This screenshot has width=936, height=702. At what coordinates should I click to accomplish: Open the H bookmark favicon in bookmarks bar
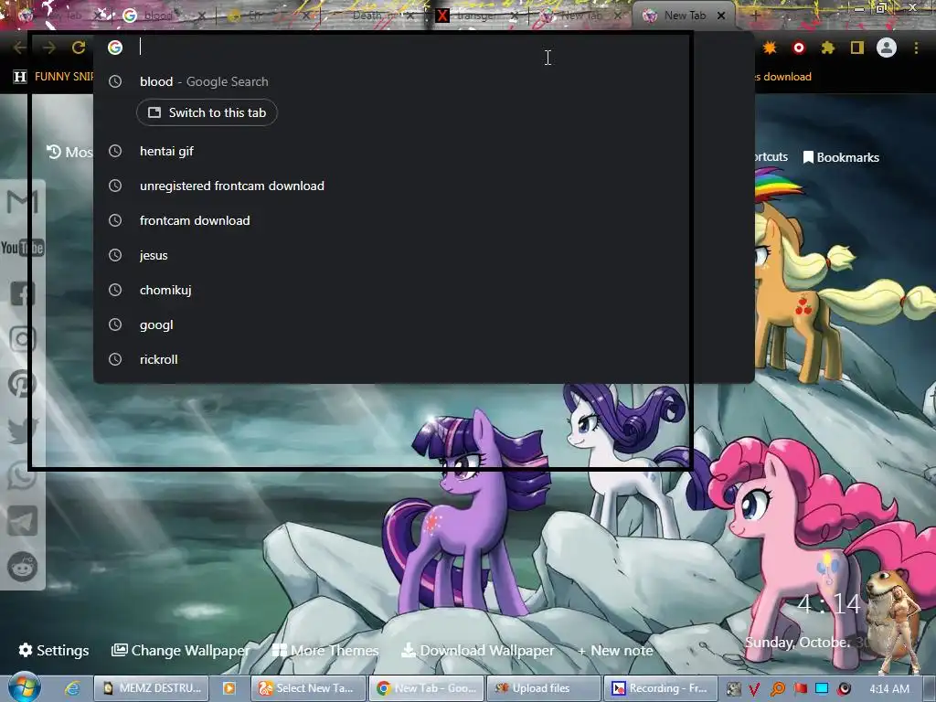[x=20, y=77]
